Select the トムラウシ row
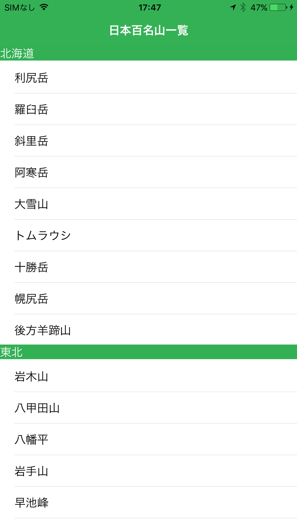This screenshot has height=528, width=297. 148,235
